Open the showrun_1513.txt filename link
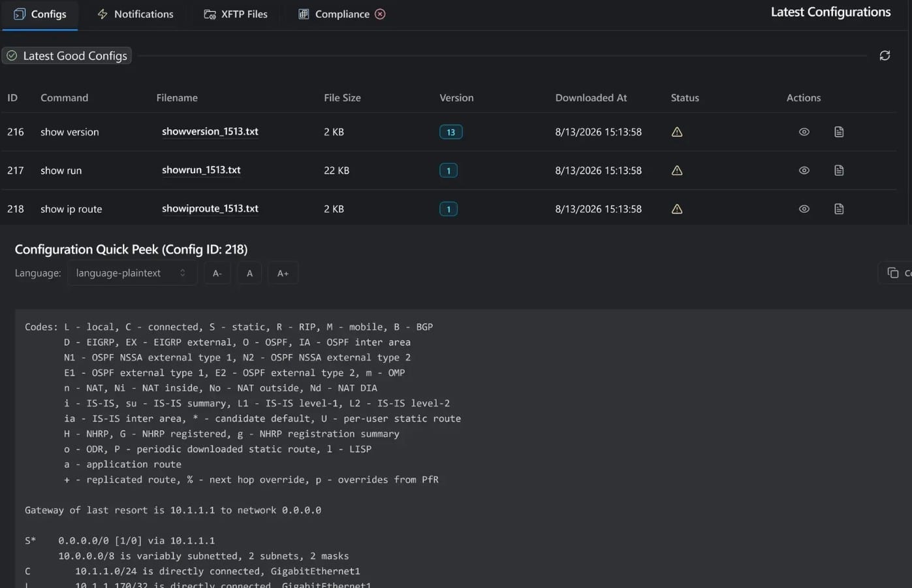This screenshot has height=588, width=912. (201, 170)
